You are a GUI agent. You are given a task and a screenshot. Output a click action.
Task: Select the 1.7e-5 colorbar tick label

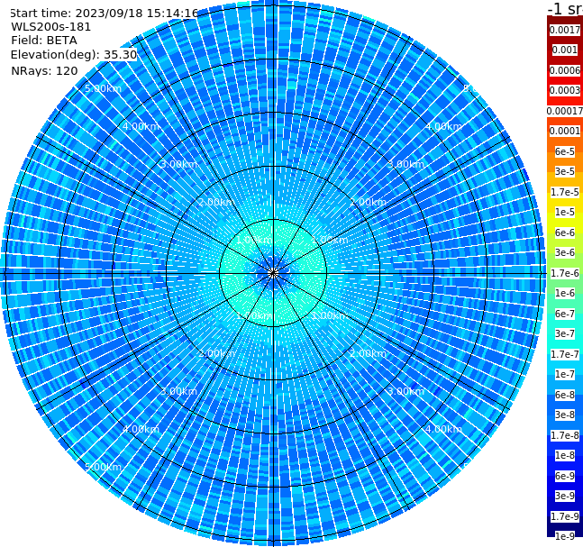point(565,192)
